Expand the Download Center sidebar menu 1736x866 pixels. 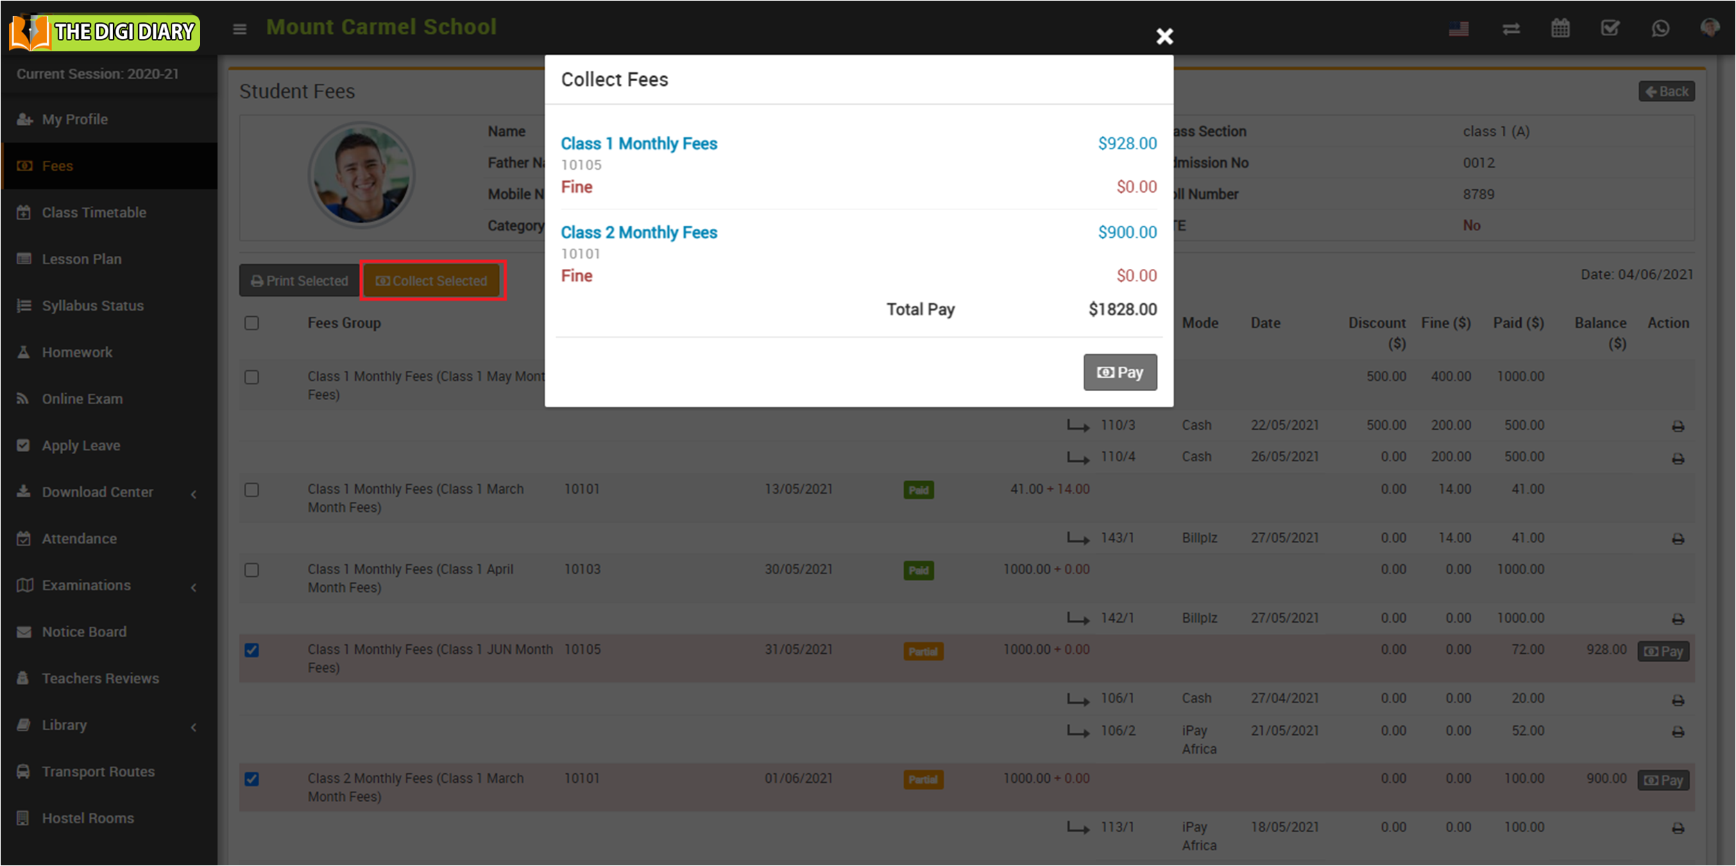(97, 492)
